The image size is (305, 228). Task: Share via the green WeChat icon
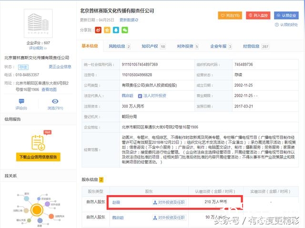[125, 30]
